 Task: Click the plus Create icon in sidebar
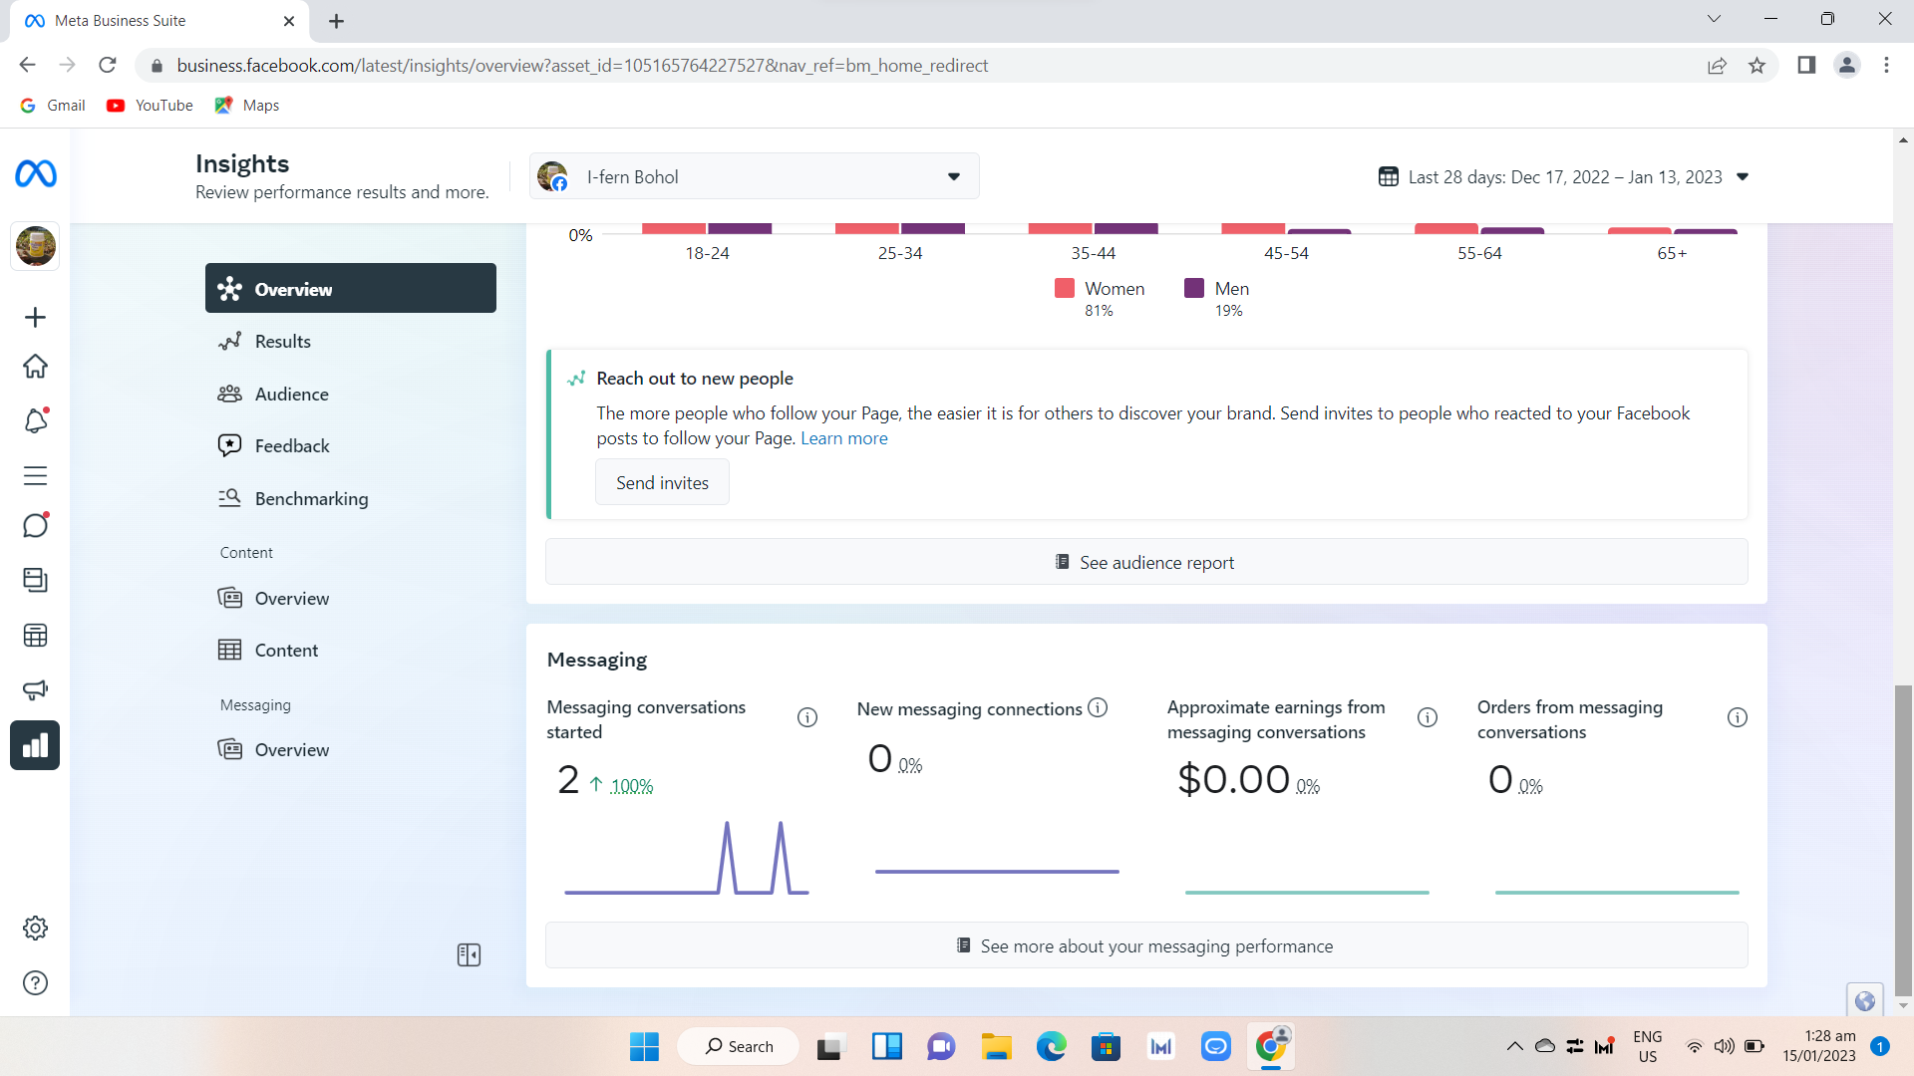coord(35,318)
